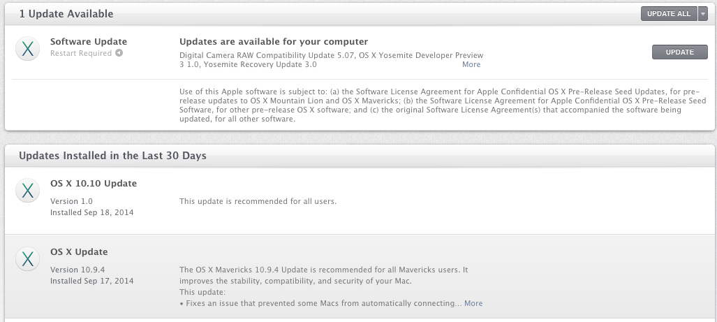717x322 pixels.
Task: Select the OS X 10.10 Update title
Action: coord(94,184)
